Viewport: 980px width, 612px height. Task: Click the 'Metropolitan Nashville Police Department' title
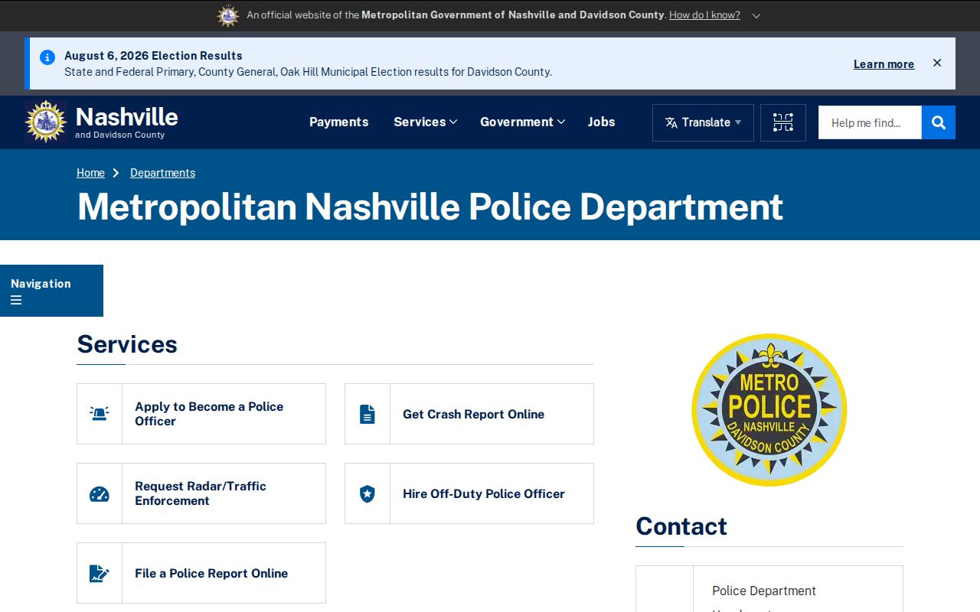pos(430,207)
